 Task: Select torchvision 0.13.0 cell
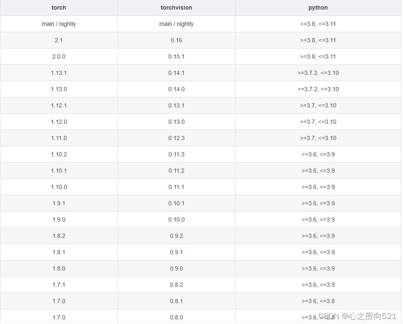click(x=176, y=122)
